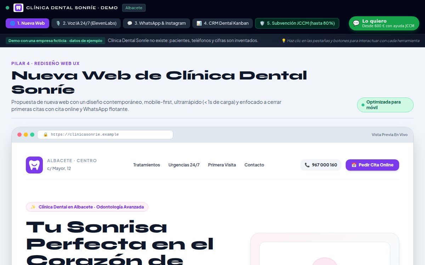Click the green dot in mock browser
The height and width of the screenshot is (265, 425).
[32, 135]
